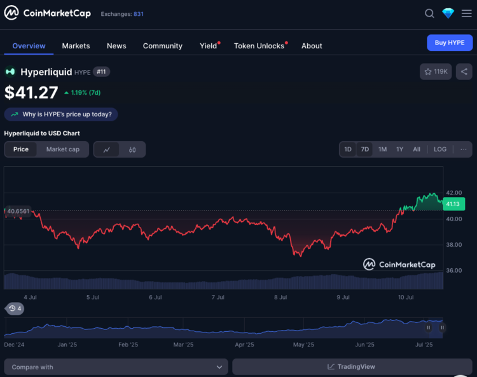Click the 8 Jul date on the axis

(280, 298)
